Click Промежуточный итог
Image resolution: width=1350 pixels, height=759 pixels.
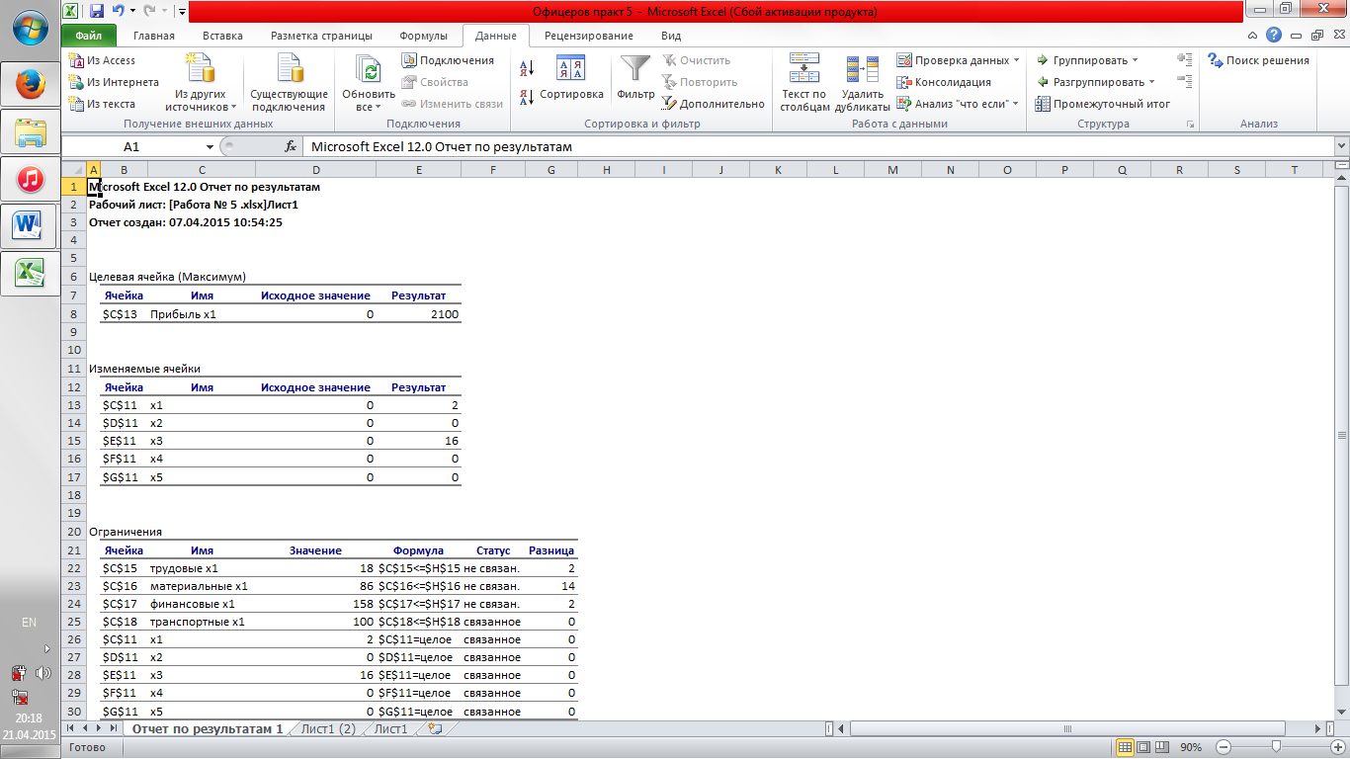(1102, 104)
